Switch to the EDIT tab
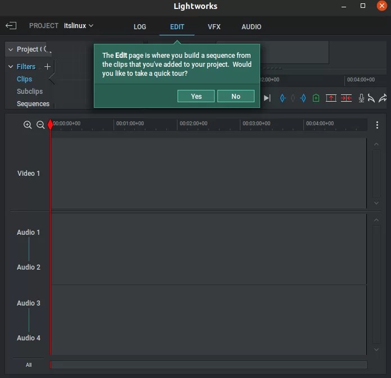391x378 pixels. coord(177,27)
